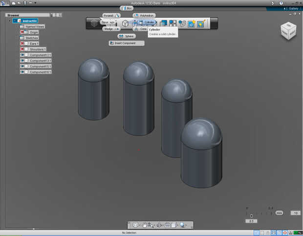Hide Component5:1 using its eye icon

[22, 66]
